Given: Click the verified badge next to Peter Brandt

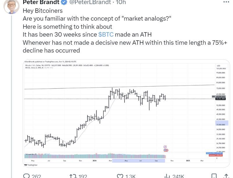Looking at the screenshot, I should click(x=64, y=2).
